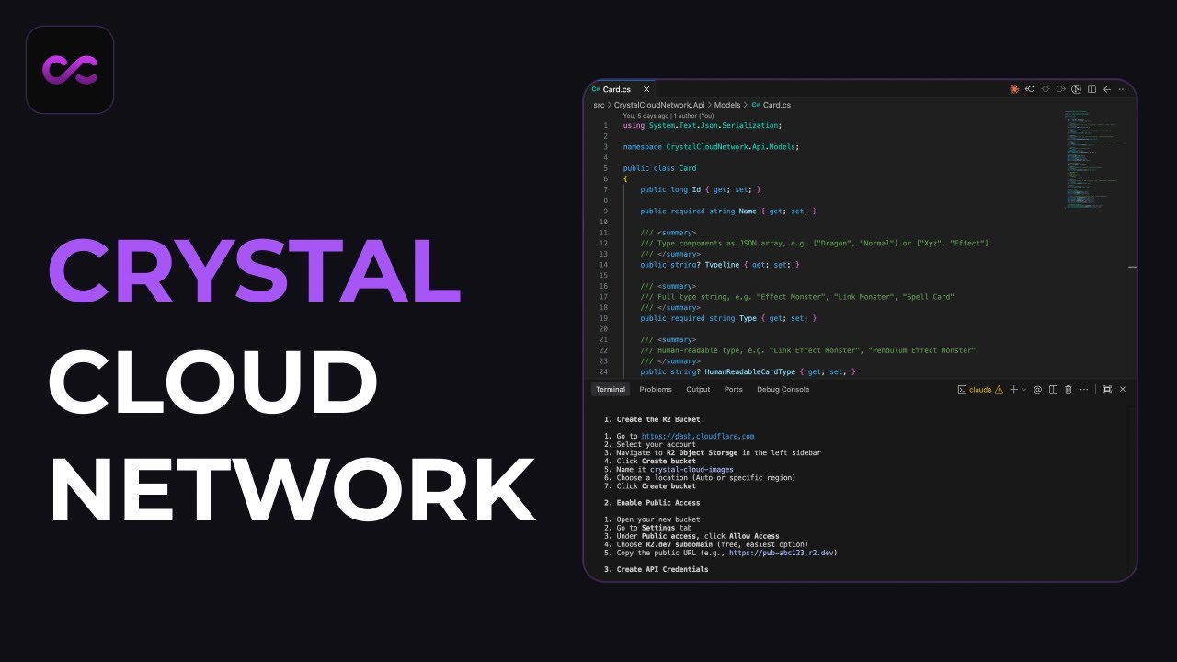Click the @ mention icon in the terminal toolbar
Viewport: 1177px width, 662px height.
tap(1037, 390)
